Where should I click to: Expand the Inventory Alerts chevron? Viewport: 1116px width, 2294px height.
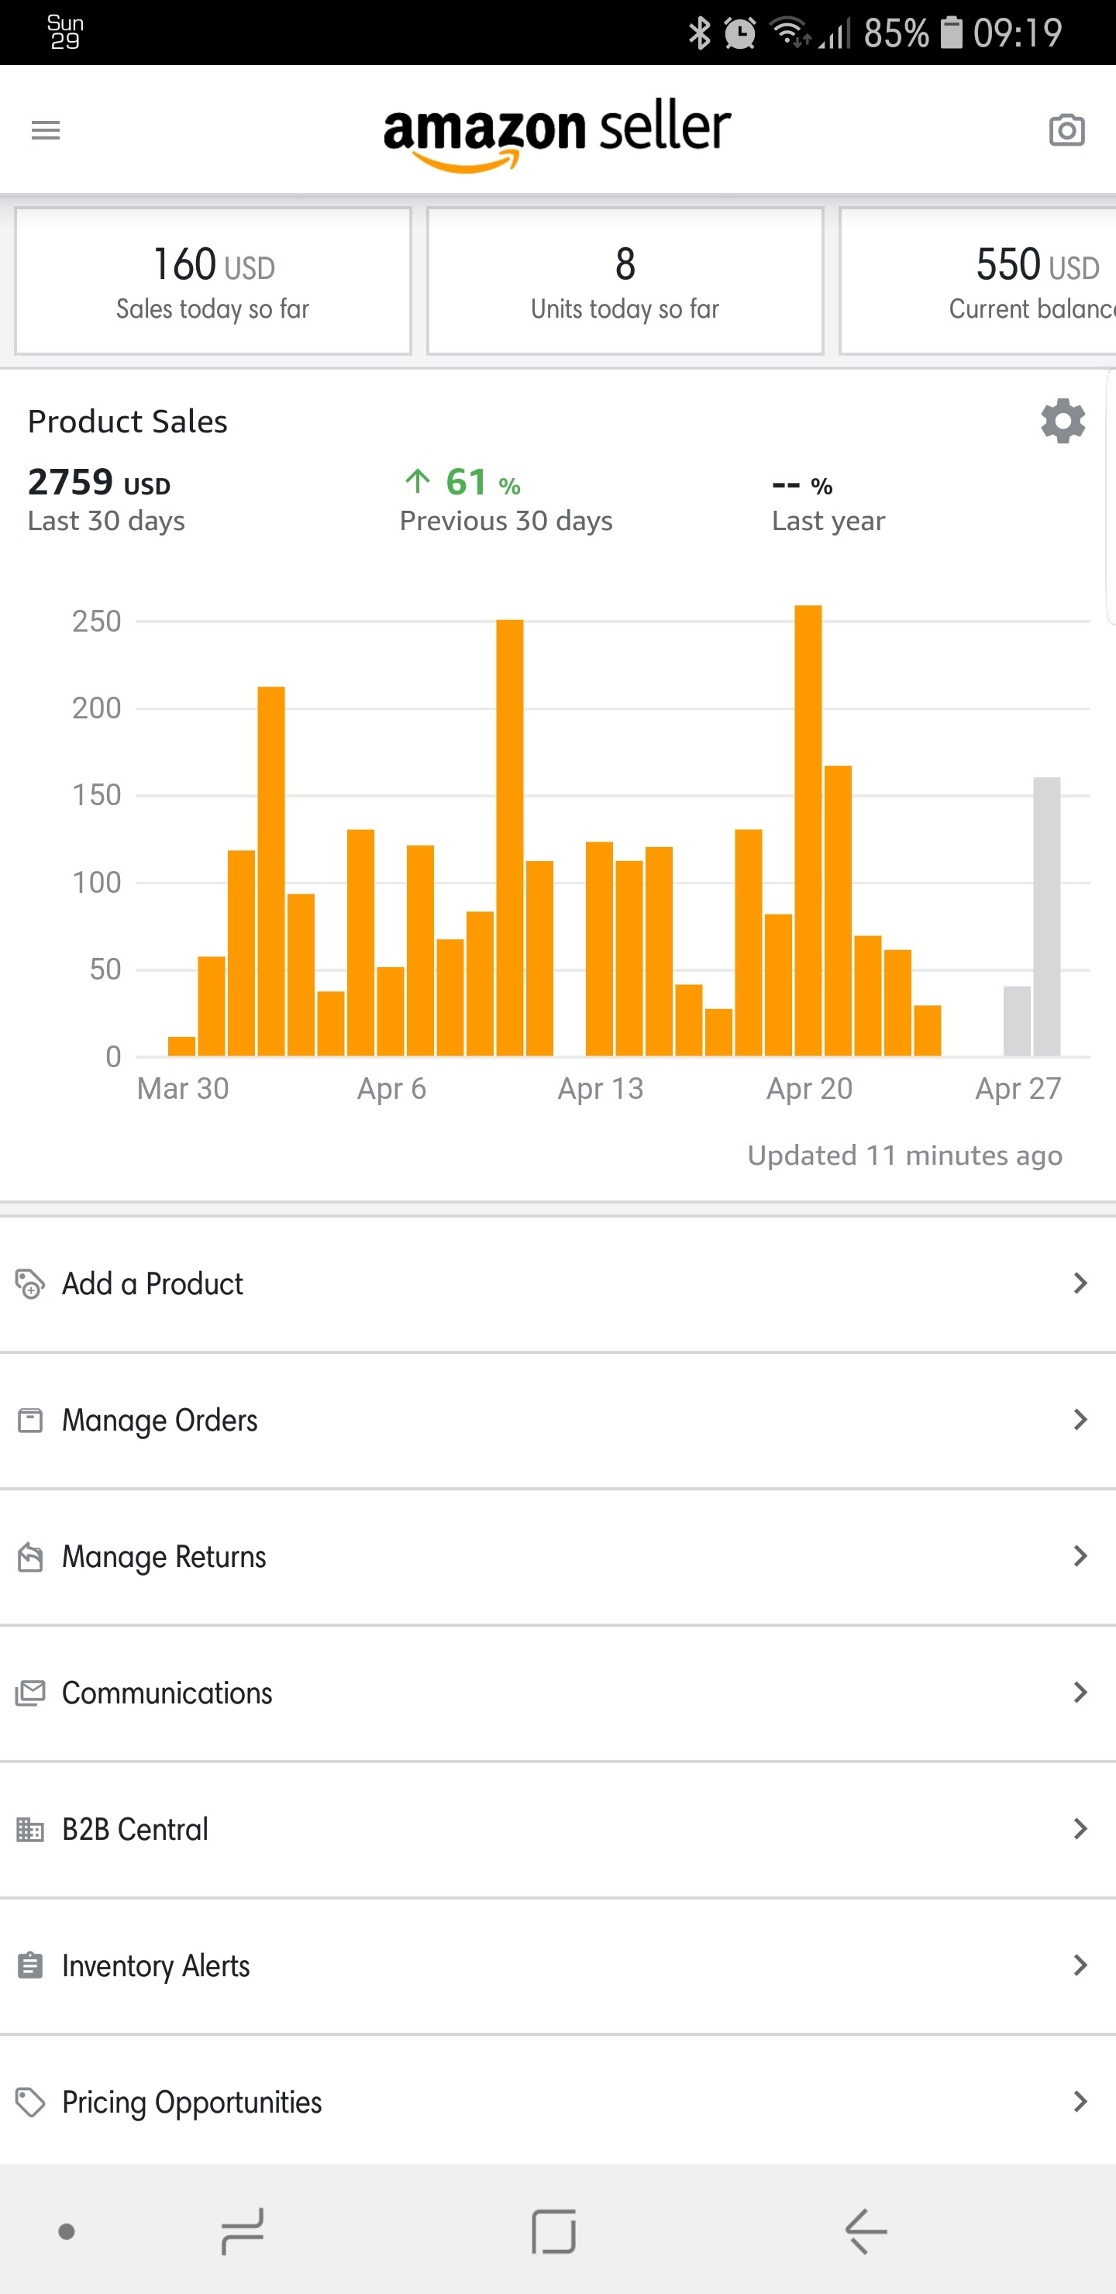1080,1965
